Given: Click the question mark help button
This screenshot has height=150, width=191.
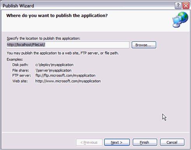Looking at the screenshot, I should pyautogui.click(x=178, y=5).
